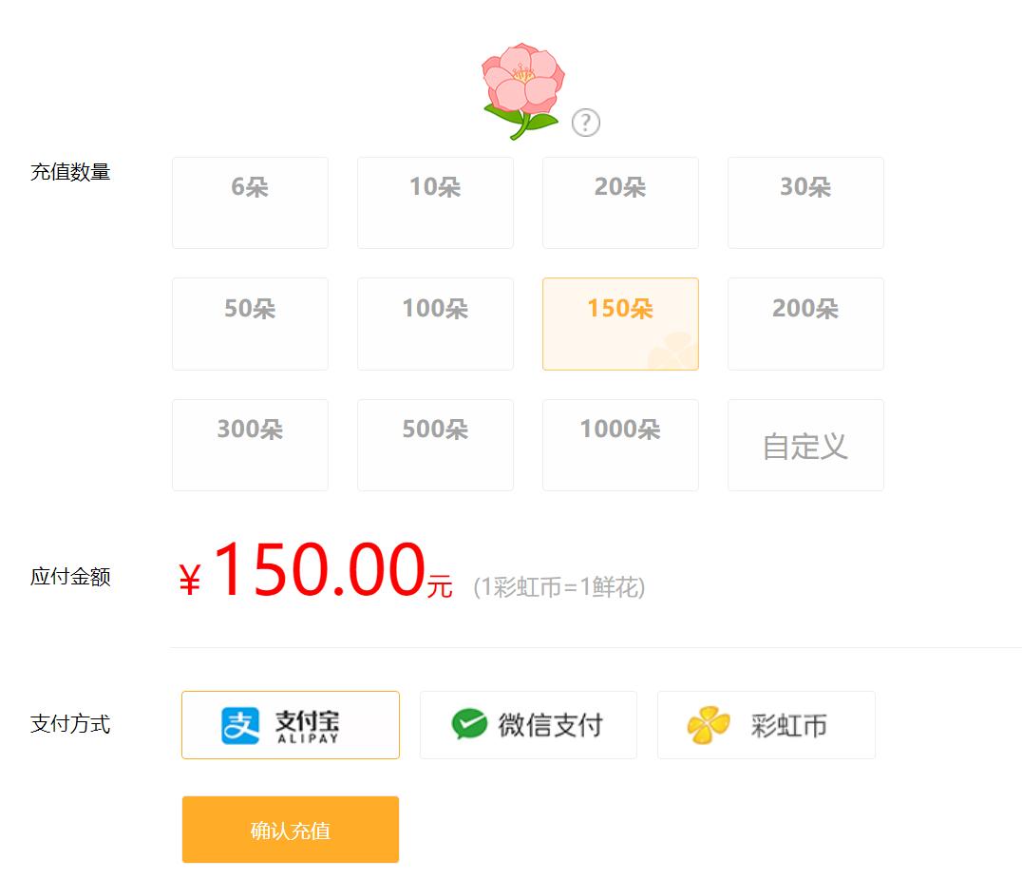Choose the 自定义 custom amount option
Screen dimensions: 1022x879
805,445
